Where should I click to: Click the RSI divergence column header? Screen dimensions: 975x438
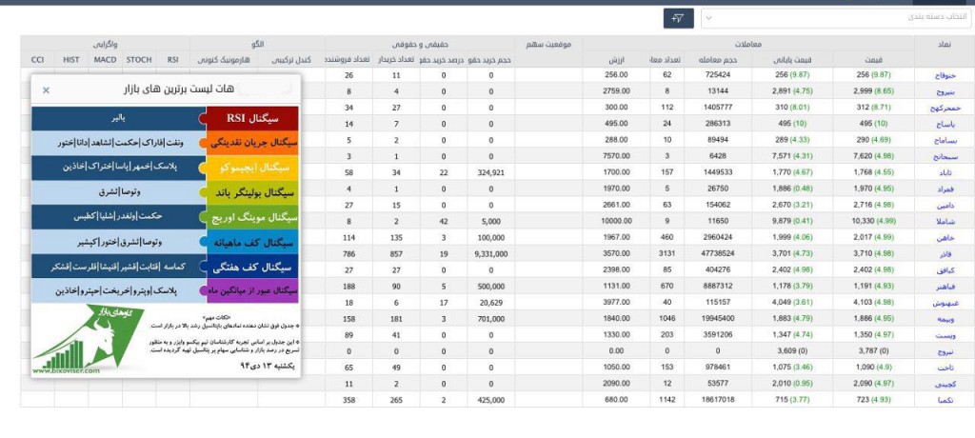click(x=172, y=60)
